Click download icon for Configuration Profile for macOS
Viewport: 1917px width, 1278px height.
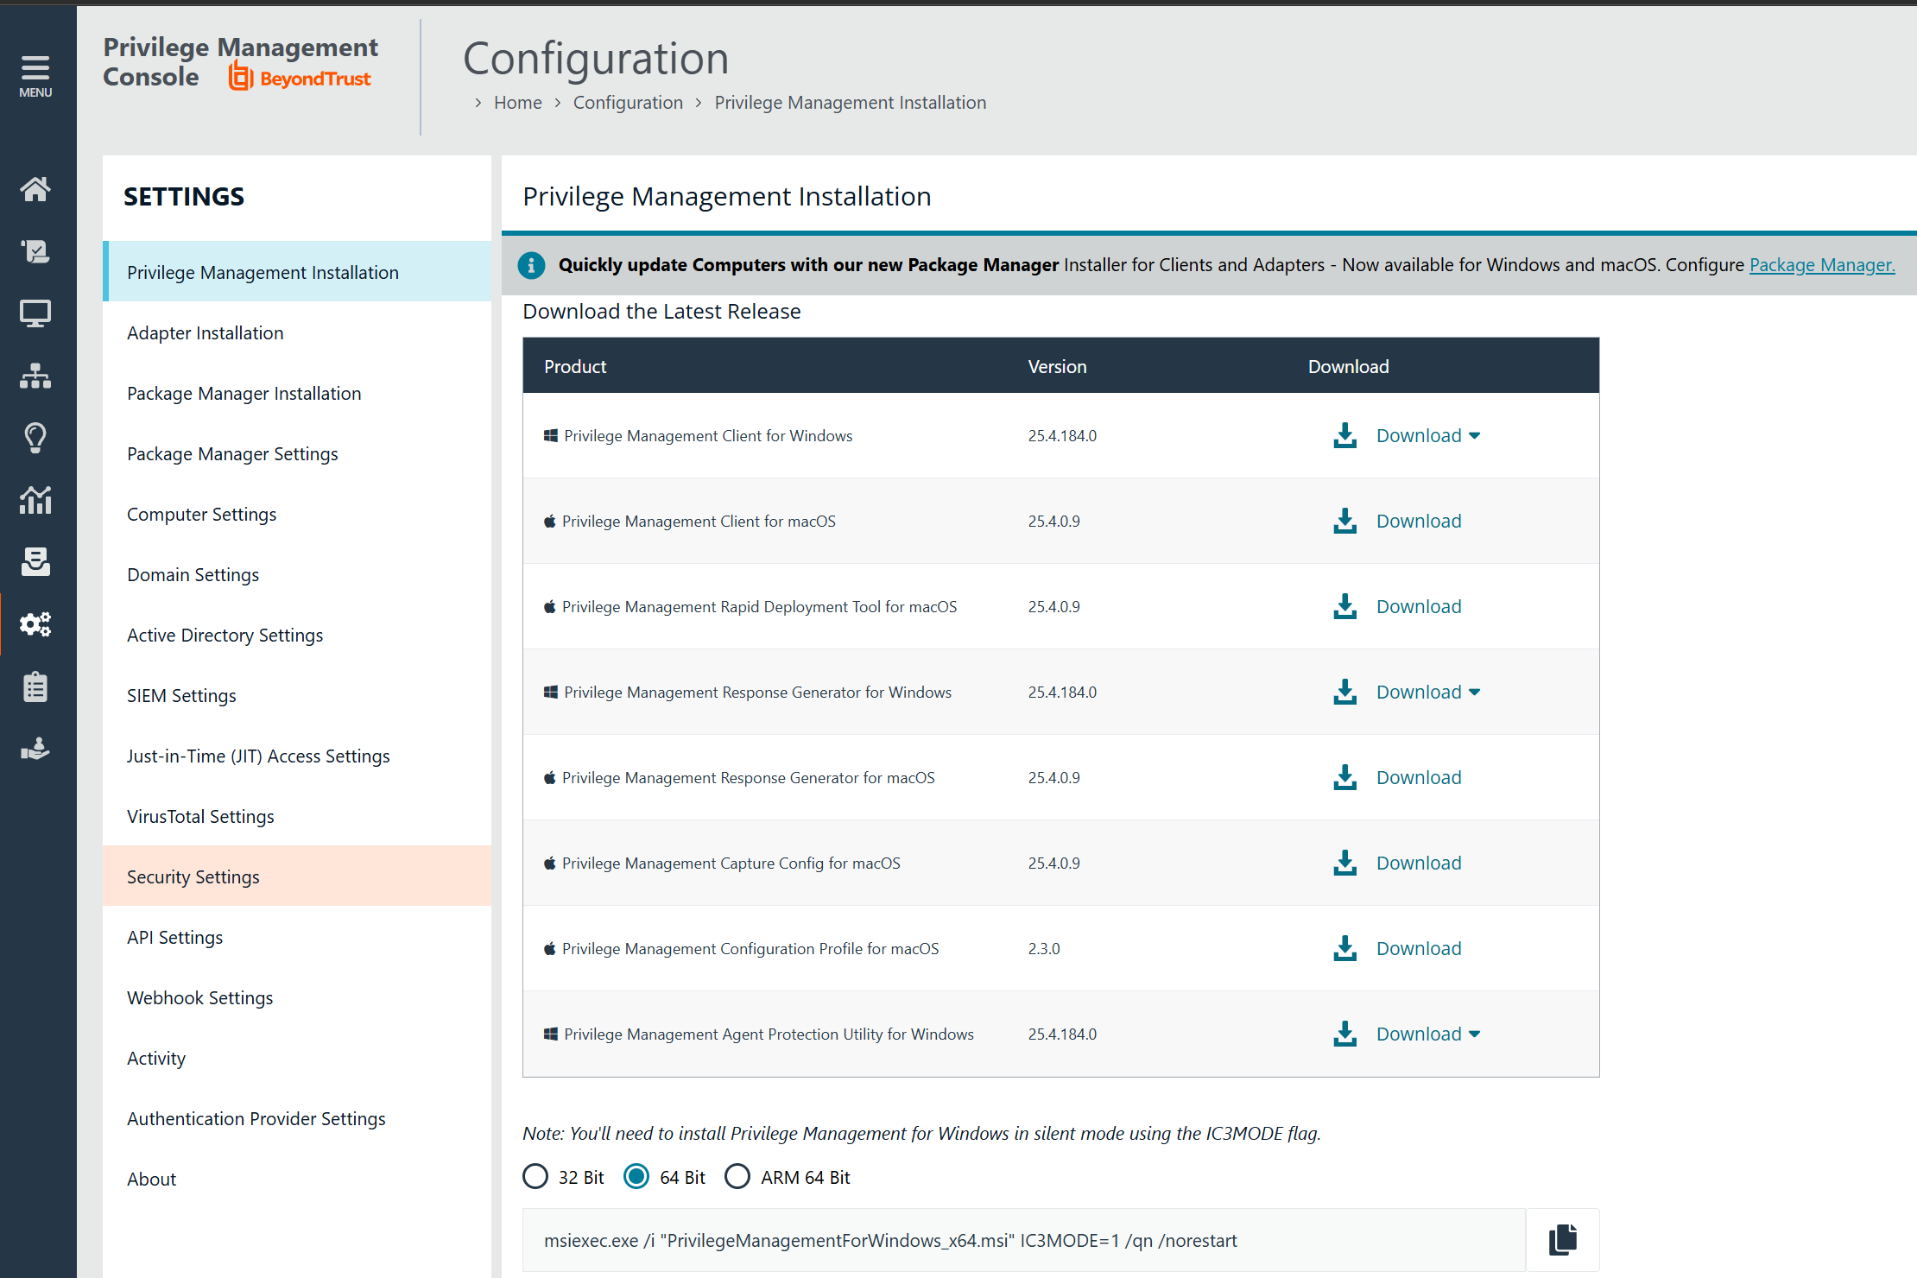point(1344,948)
